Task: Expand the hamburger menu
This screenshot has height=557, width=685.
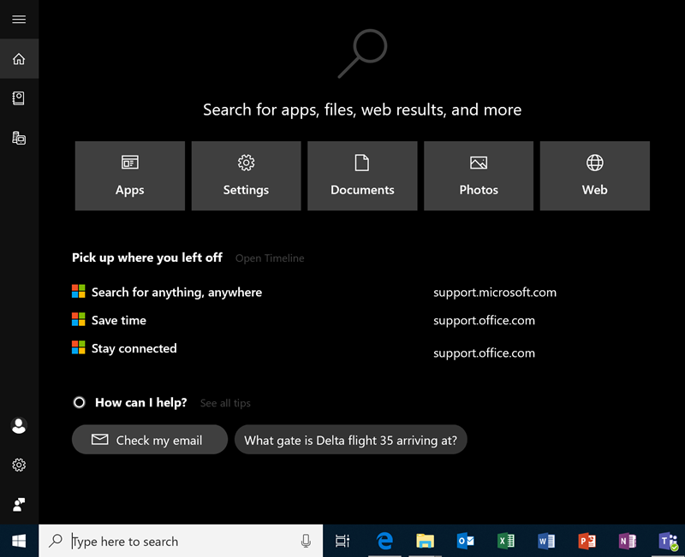Action: pyautogui.click(x=19, y=19)
